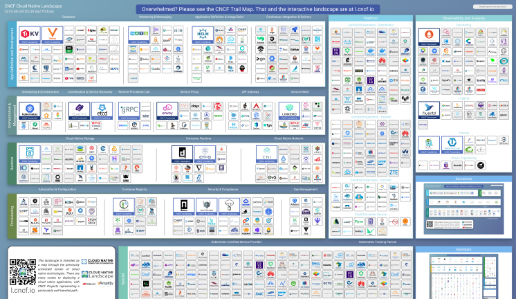Select the Kubernetes graduated project card
Viewport: 516px width, 299px height.
[30, 111]
